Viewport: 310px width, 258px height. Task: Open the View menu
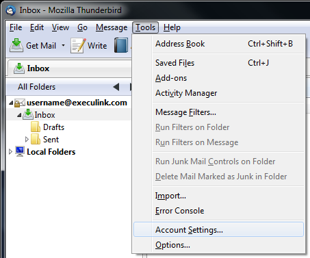60,27
